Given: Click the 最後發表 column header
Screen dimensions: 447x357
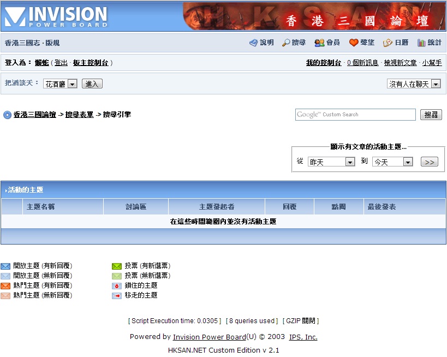Looking at the screenshot, I should pyautogui.click(x=382, y=207).
